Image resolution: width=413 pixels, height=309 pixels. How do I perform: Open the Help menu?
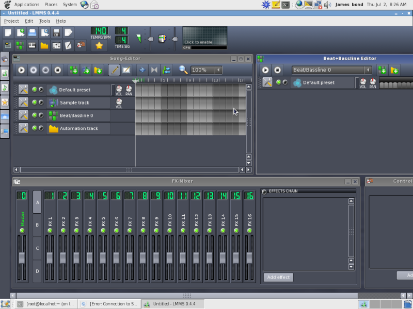61,21
